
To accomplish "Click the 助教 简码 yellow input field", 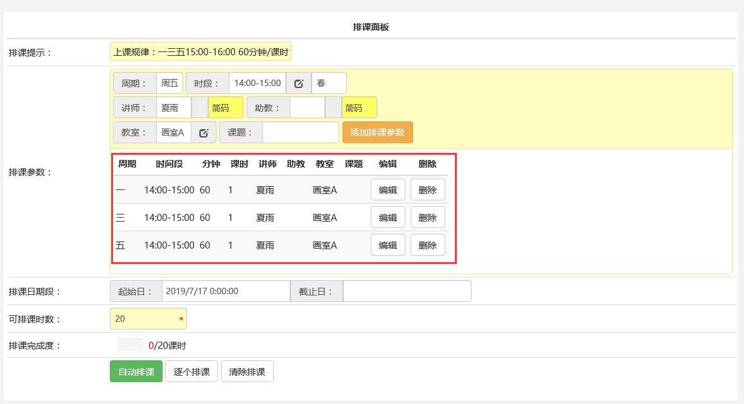I will (359, 107).
